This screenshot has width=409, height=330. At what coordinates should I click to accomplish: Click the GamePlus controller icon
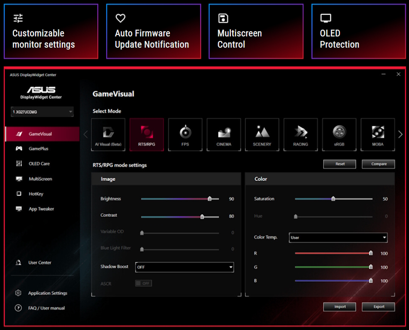click(x=19, y=149)
